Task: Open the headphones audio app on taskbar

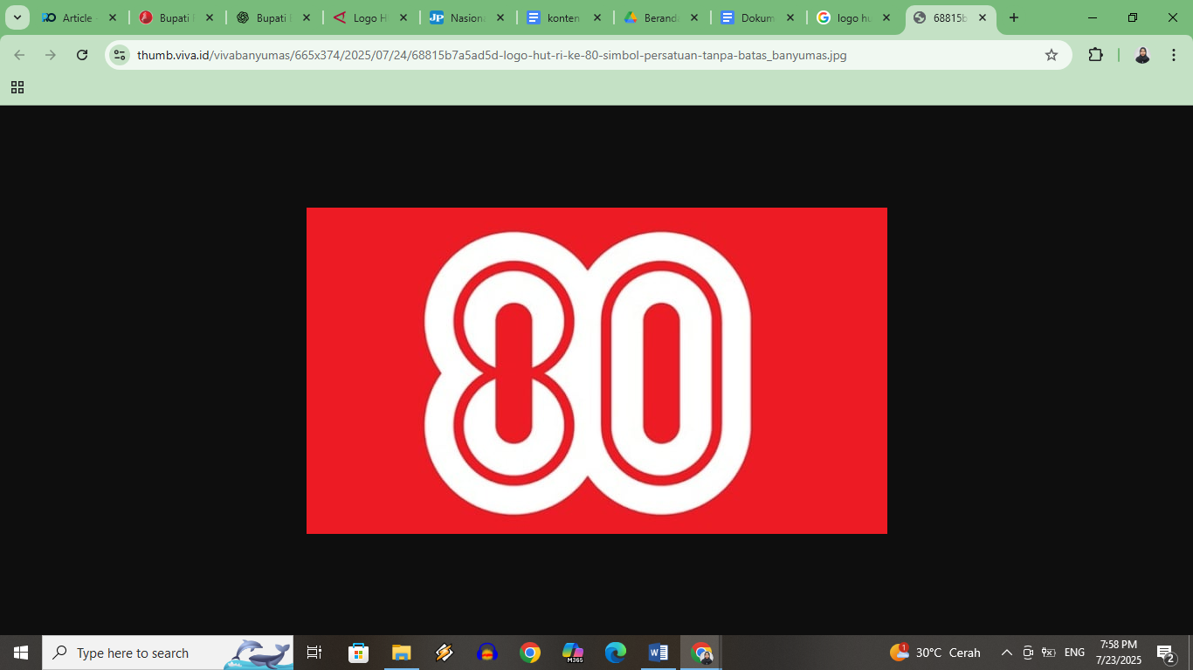Action: [x=487, y=653]
